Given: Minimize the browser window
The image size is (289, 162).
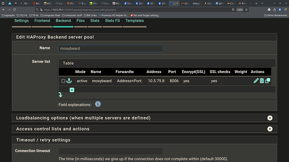Looking at the screenshot, I should [274, 3].
